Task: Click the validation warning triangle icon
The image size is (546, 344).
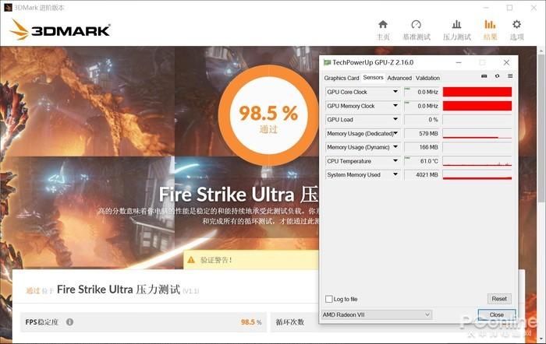Action: click(191, 260)
